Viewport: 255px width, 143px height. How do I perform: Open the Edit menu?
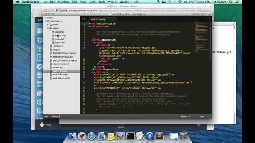click(52, 2)
